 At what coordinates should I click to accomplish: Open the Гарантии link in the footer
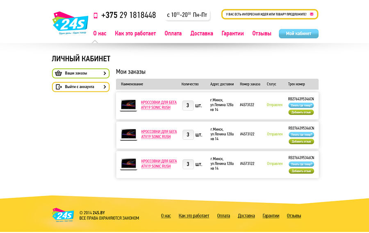click(271, 216)
